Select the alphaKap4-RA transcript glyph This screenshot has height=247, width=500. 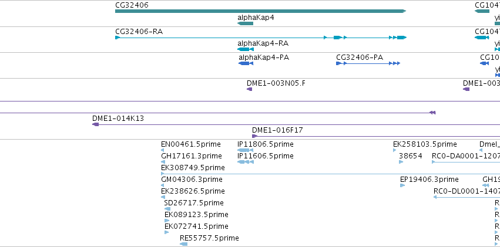click(x=245, y=50)
